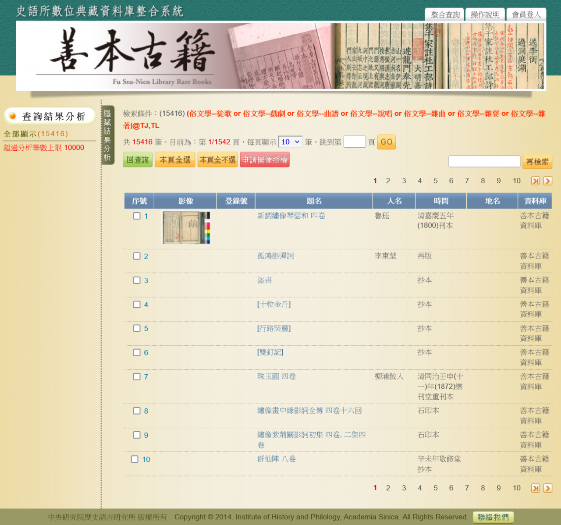Open the 珠玉圓 四卷 title link
561x525 pixels.
click(276, 376)
